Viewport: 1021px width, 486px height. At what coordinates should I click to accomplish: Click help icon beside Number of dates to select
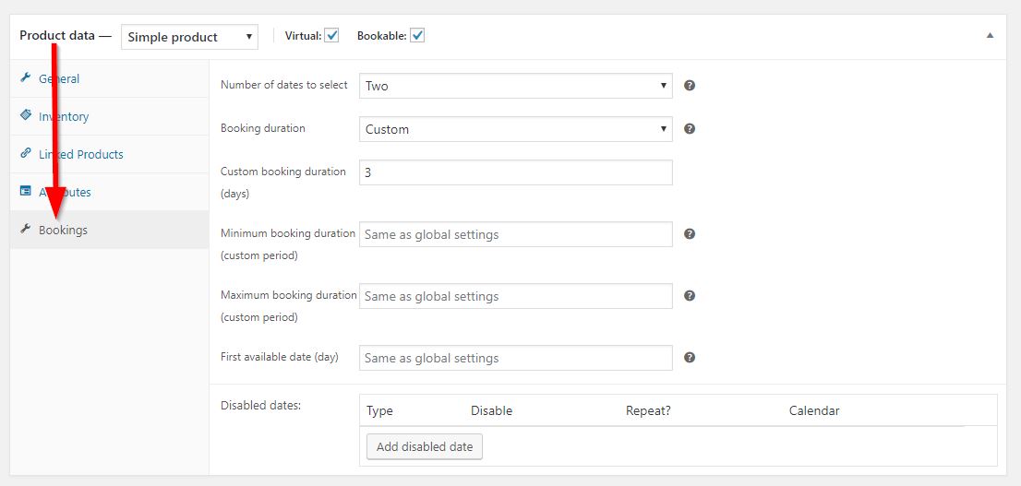click(x=689, y=86)
